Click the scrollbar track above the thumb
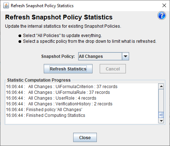The width and height of the screenshot is (170, 146). (161, 100)
